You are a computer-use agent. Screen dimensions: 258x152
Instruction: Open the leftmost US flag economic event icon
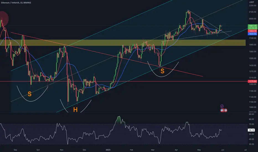click(222, 110)
